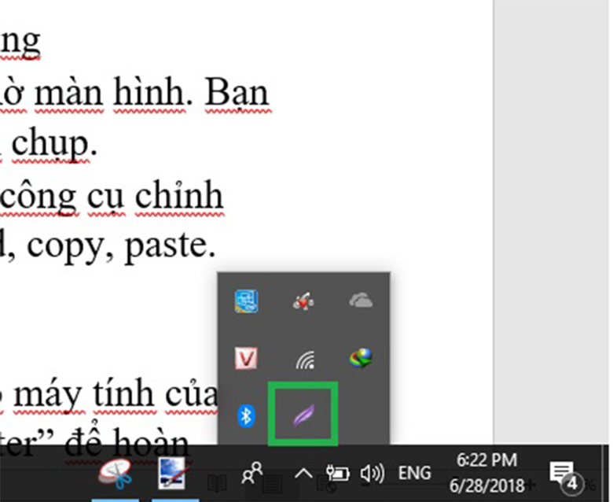Check the battery power status icon
Image resolution: width=613 pixels, height=502 pixels.
click(337, 473)
